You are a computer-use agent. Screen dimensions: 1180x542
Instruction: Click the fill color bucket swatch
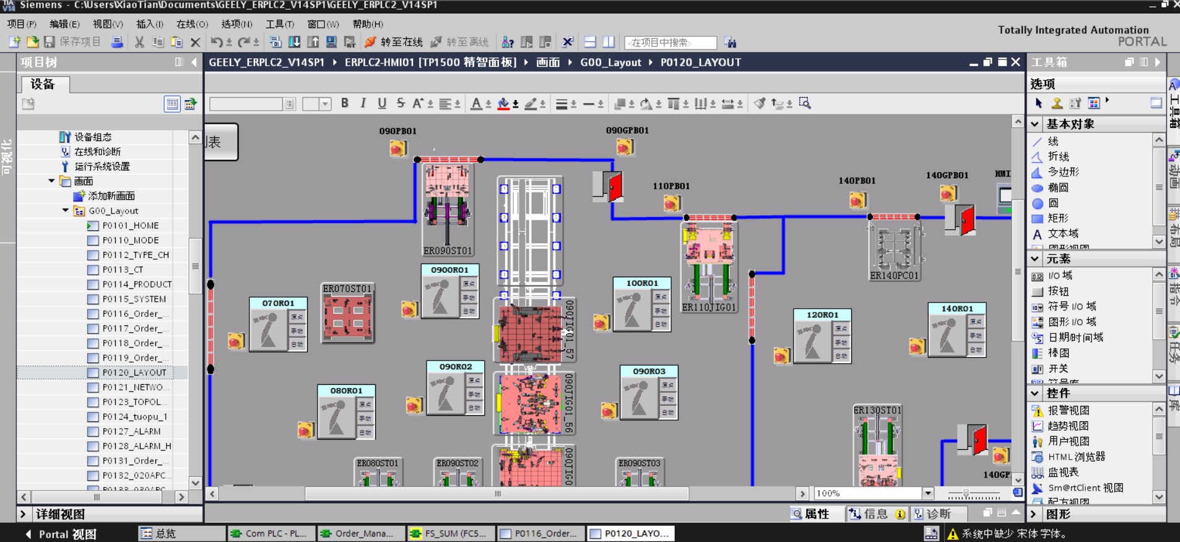click(503, 103)
